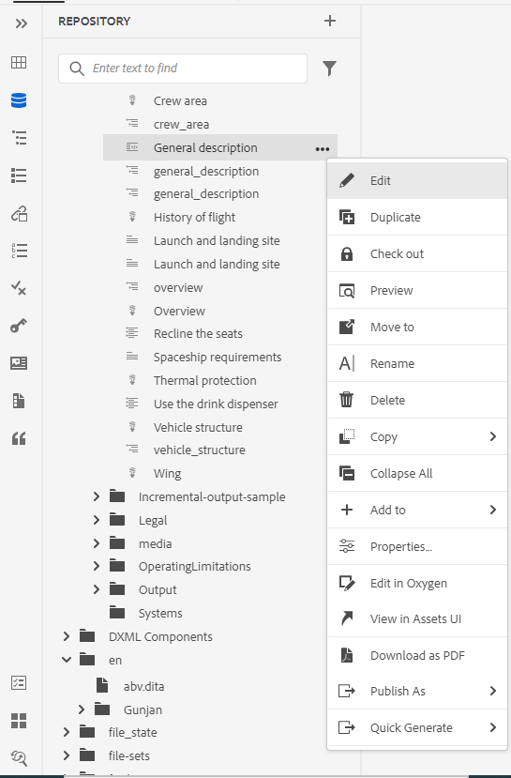Screen dimensions: 511x778
Task: Click the abv.dita file icon
Action: pos(102,685)
